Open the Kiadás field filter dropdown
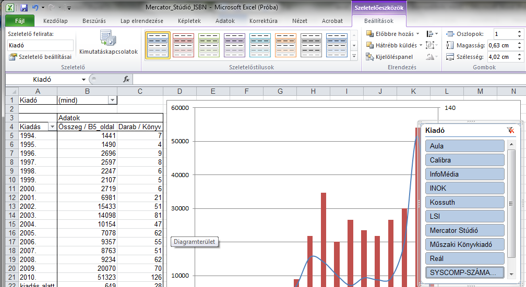The image size is (526, 287). coord(52,127)
